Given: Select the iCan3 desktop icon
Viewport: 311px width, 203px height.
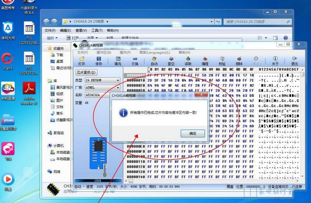Looking at the screenshot, I should pos(7,62).
